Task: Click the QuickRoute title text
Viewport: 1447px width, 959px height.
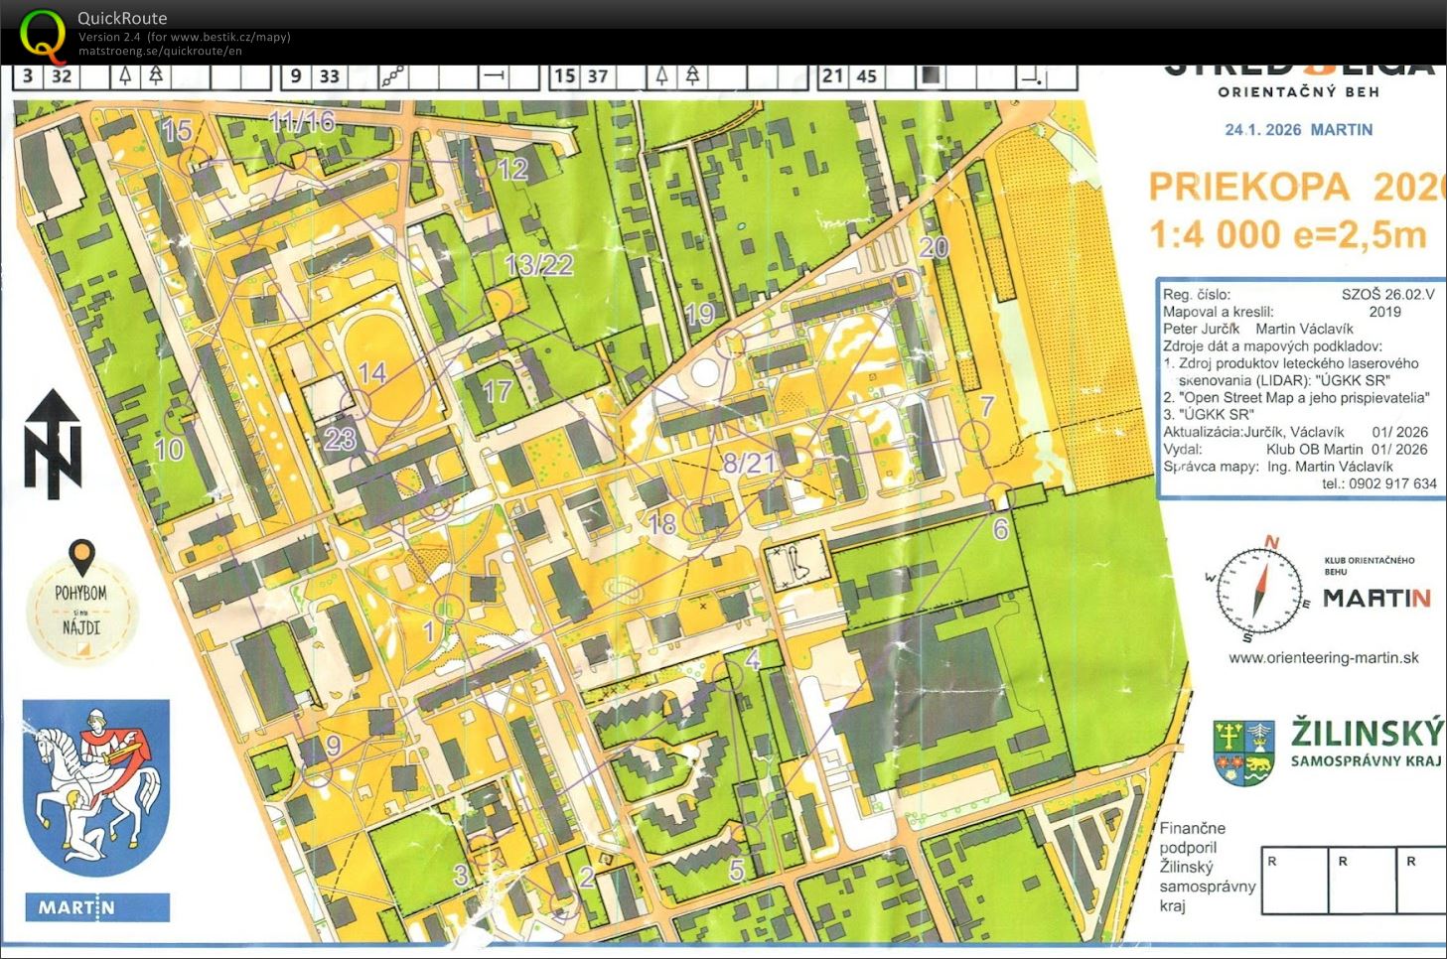Action: [122, 18]
